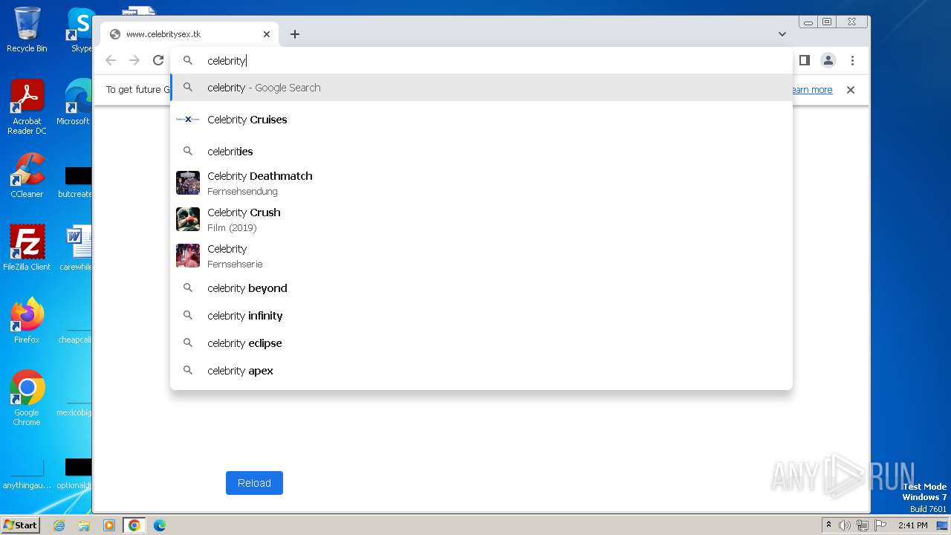This screenshot has width=951, height=535.
Task: Click the blue Reload button
Action: pyautogui.click(x=254, y=483)
